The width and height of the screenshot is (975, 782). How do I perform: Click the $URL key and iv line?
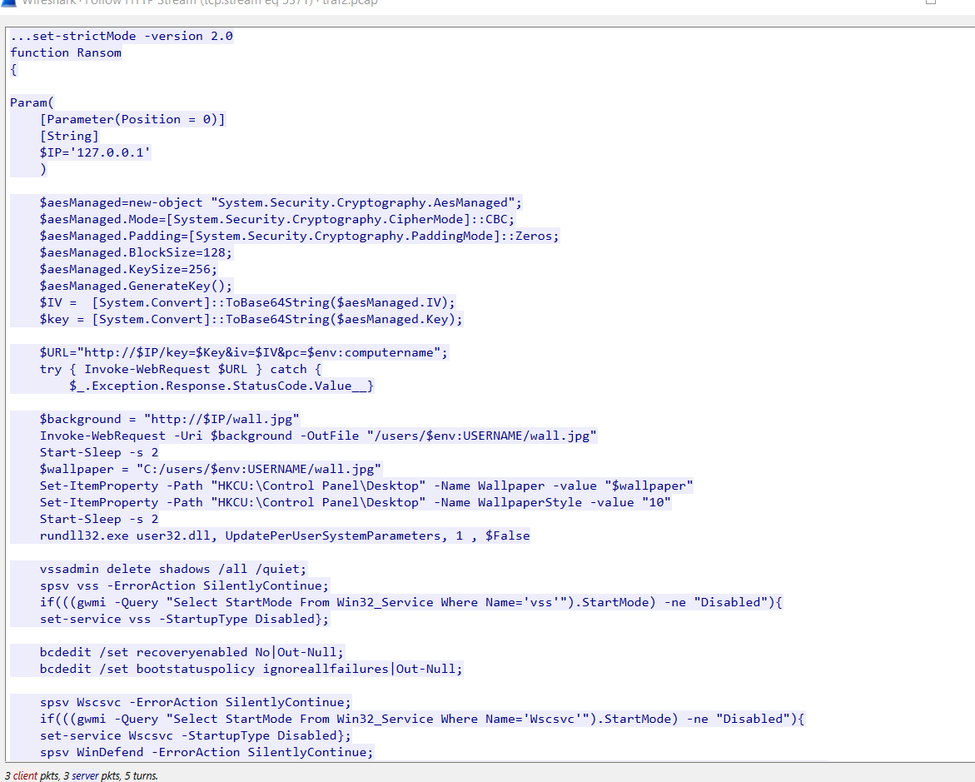[x=244, y=353]
